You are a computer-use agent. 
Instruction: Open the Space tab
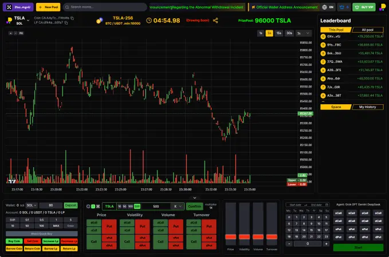[x=336, y=107]
